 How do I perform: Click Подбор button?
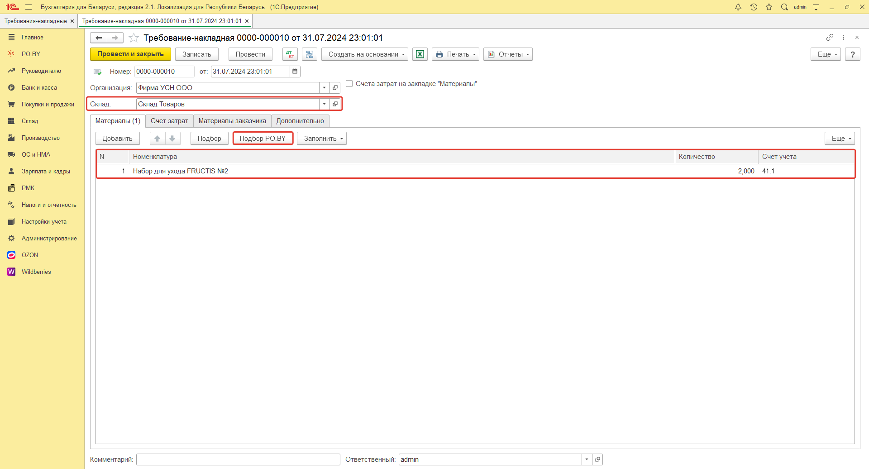coord(209,139)
